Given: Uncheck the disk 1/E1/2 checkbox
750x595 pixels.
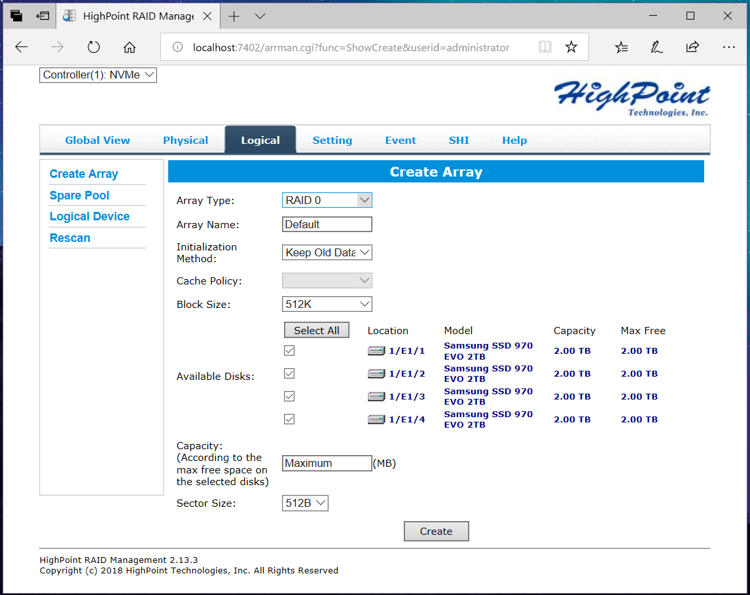Looking at the screenshot, I should [x=289, y=373].
